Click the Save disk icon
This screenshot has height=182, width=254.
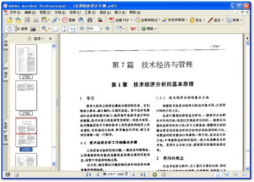[x=26, y=20]
